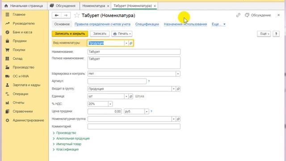This screenshot has width=286, height=161.
Task: Select the Основное form page
Action: point(62,24)
